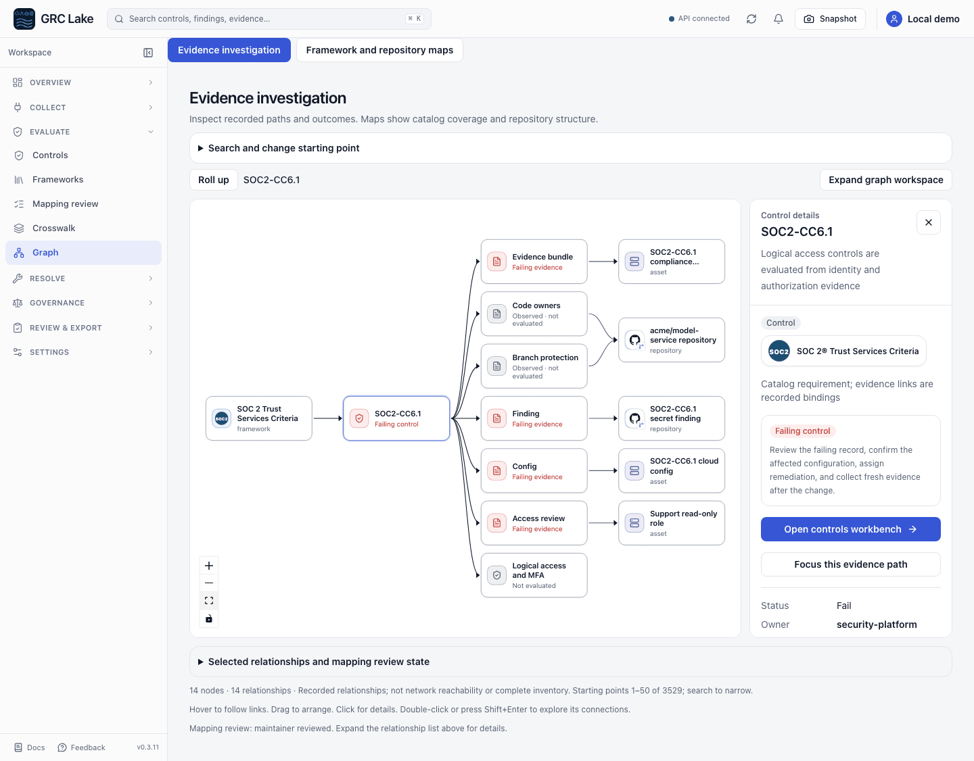Select the SOC2-CC6.1 secret finding node

672,418
